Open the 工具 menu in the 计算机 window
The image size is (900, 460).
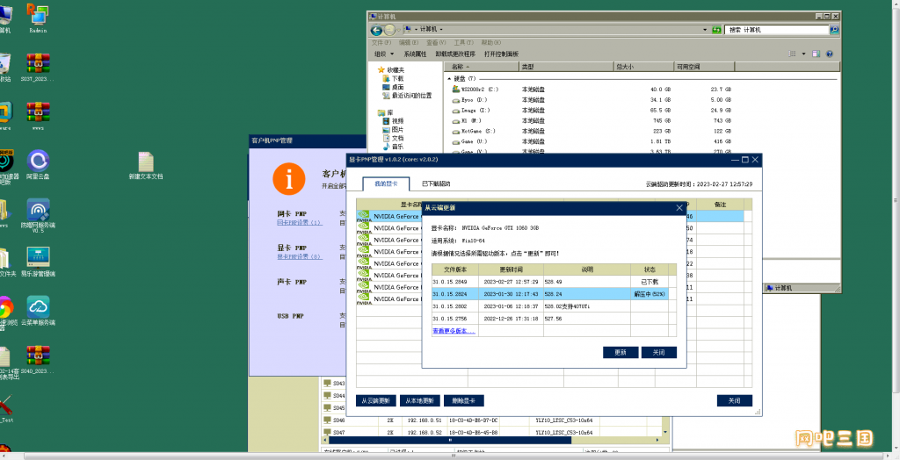coord(464,42)
